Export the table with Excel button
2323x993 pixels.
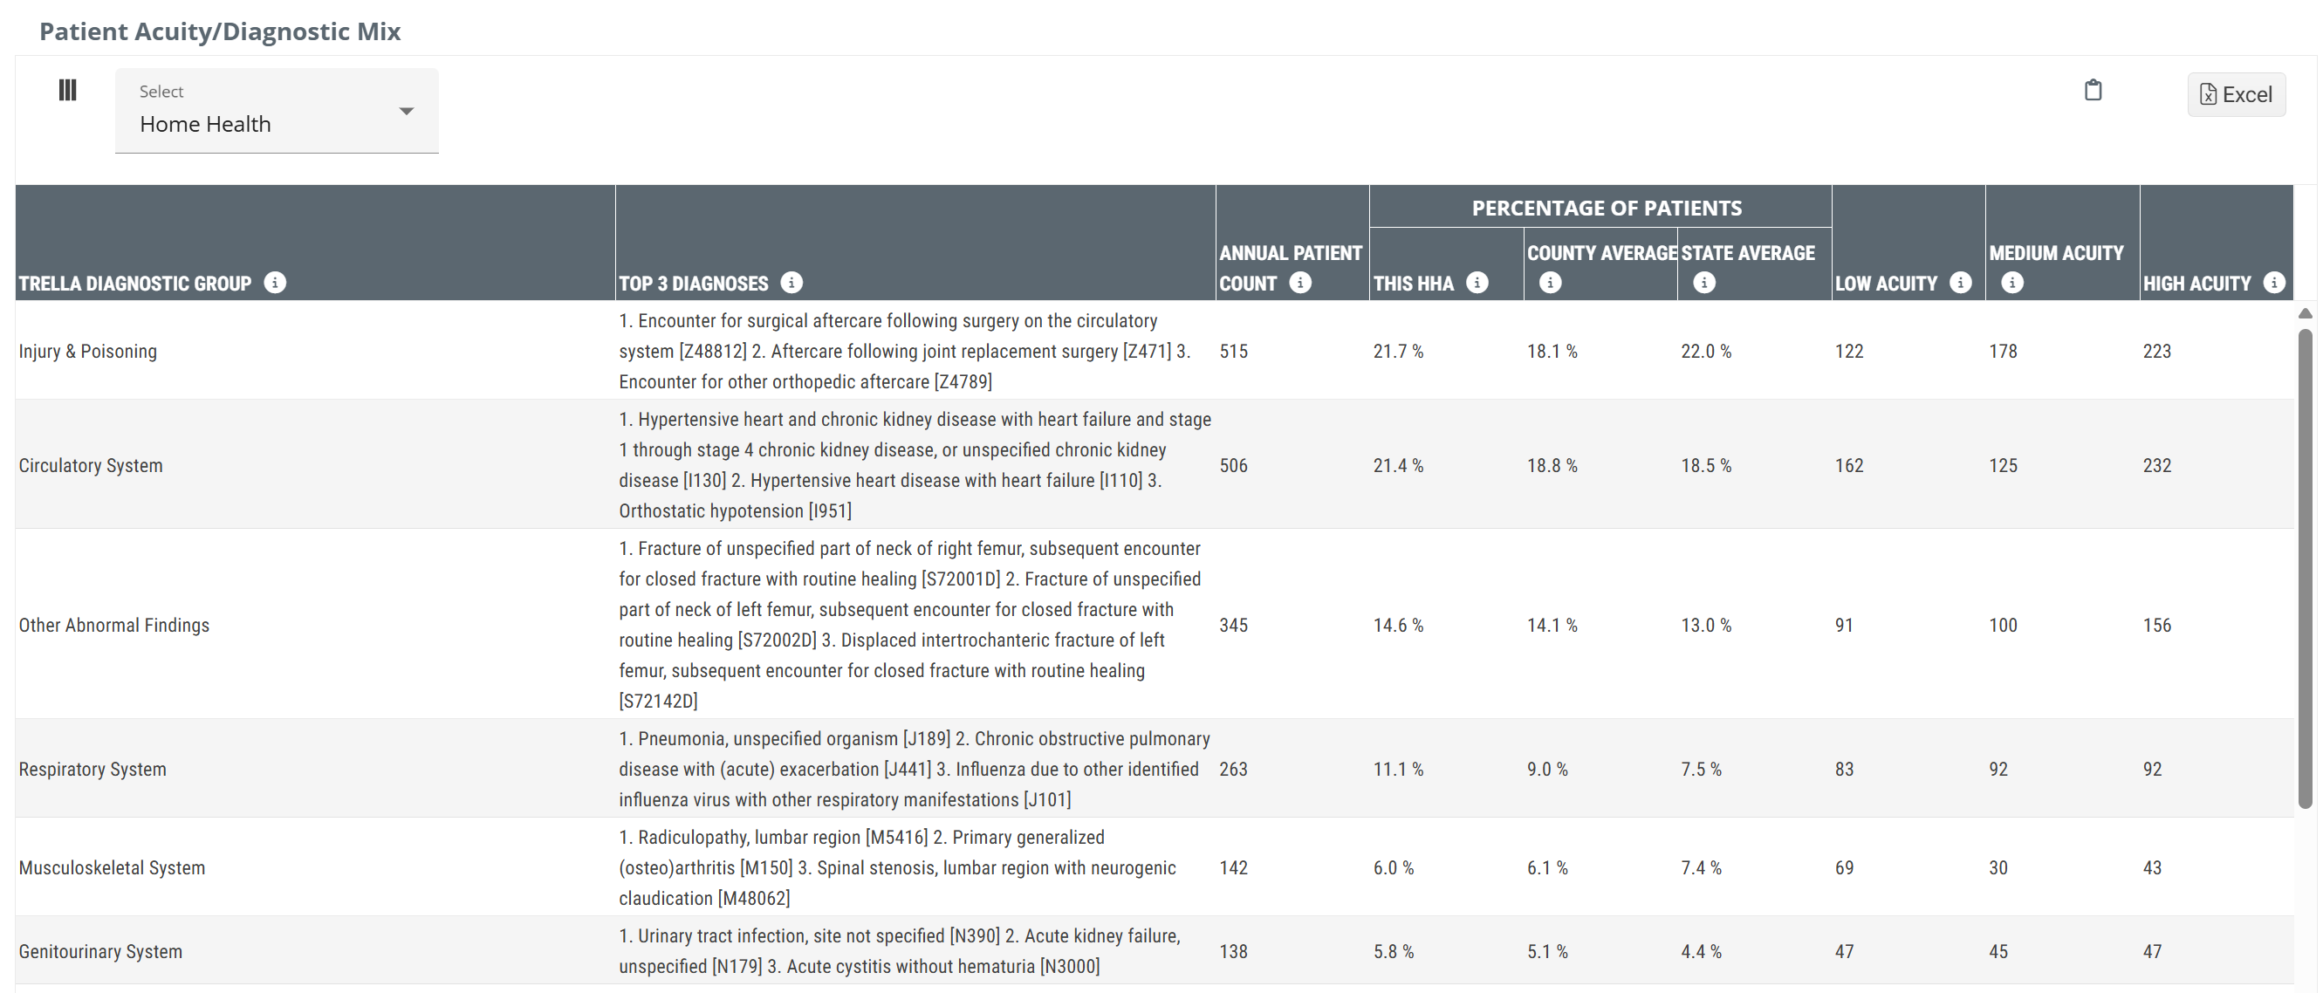tap(2236, 95)
